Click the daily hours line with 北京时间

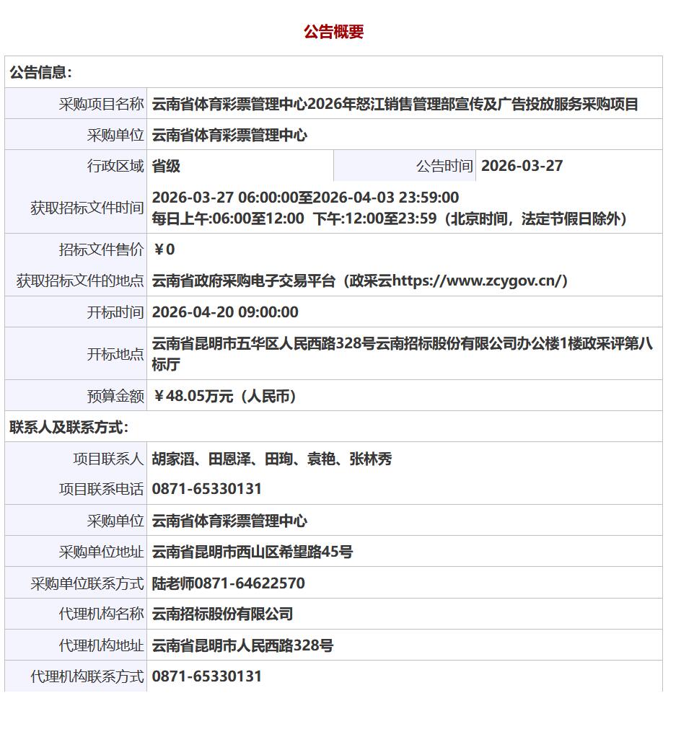(391, 219)
